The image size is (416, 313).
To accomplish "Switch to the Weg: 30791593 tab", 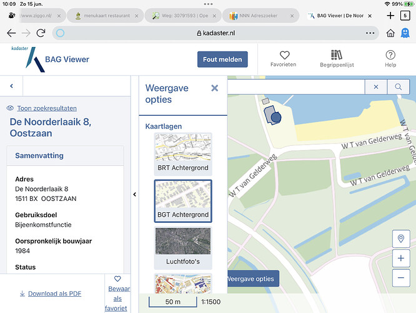I will [x=182, y=16].
